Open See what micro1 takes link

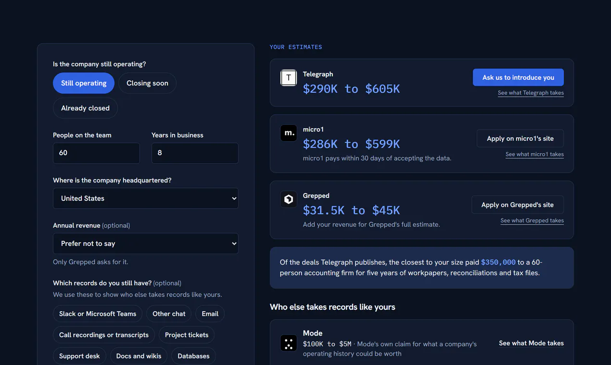tap(535, 154)
